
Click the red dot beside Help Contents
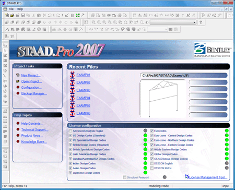[x=18, y=123]
